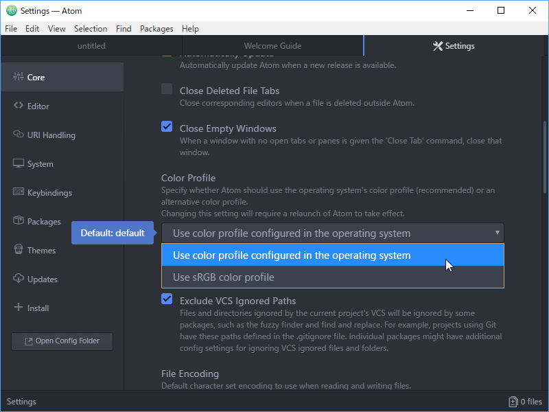Click the 0 files status bar indicator
Screen dimensions: 549x412
click(525, 402)
